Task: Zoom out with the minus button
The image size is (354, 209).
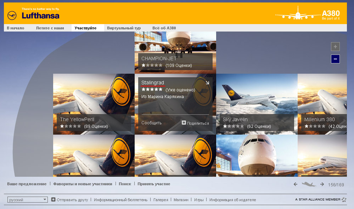Action: click(x=335, y=59)
